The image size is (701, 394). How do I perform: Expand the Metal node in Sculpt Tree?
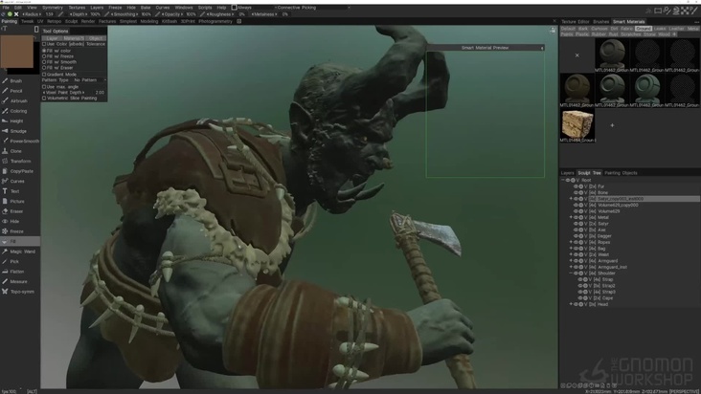coord(571,217)
